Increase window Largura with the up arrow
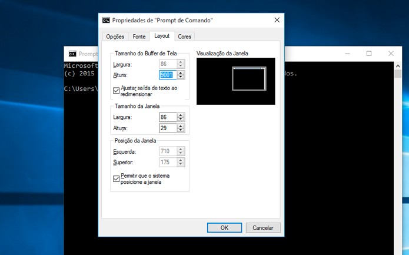 pos(181,115)
